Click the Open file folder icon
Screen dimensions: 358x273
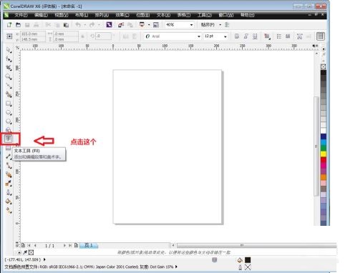click(18, 25)
